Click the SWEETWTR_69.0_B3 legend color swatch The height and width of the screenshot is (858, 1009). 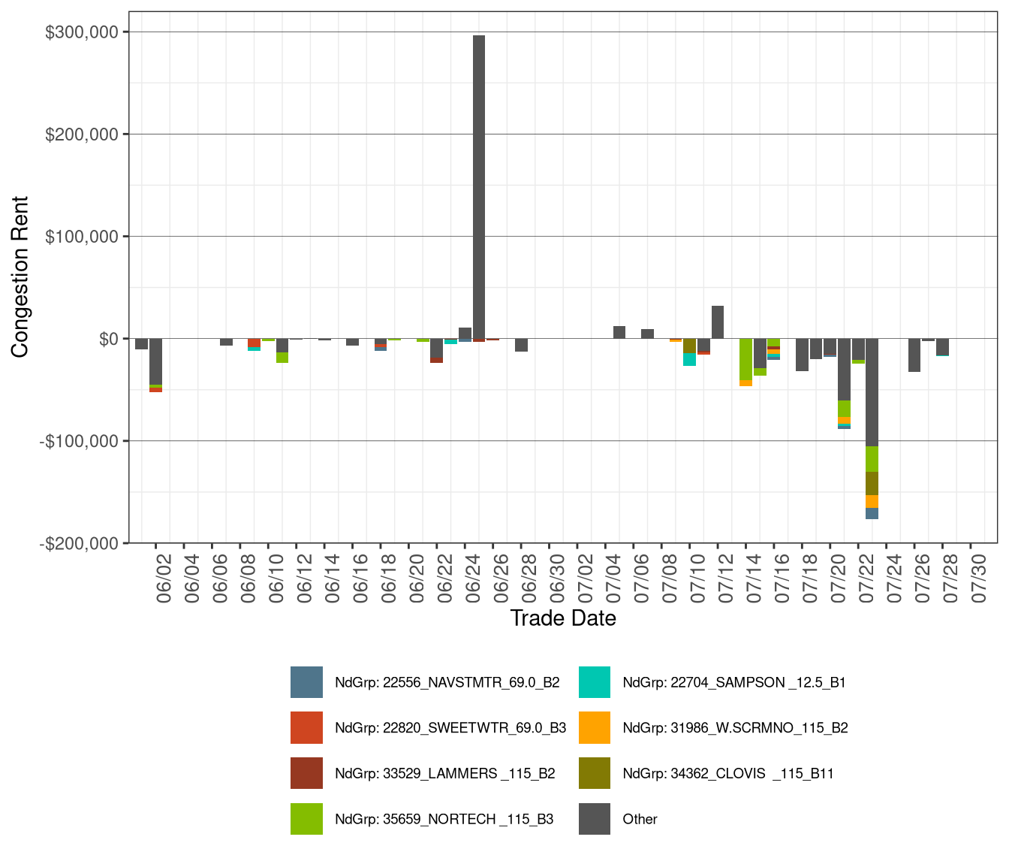coord(306,727)
